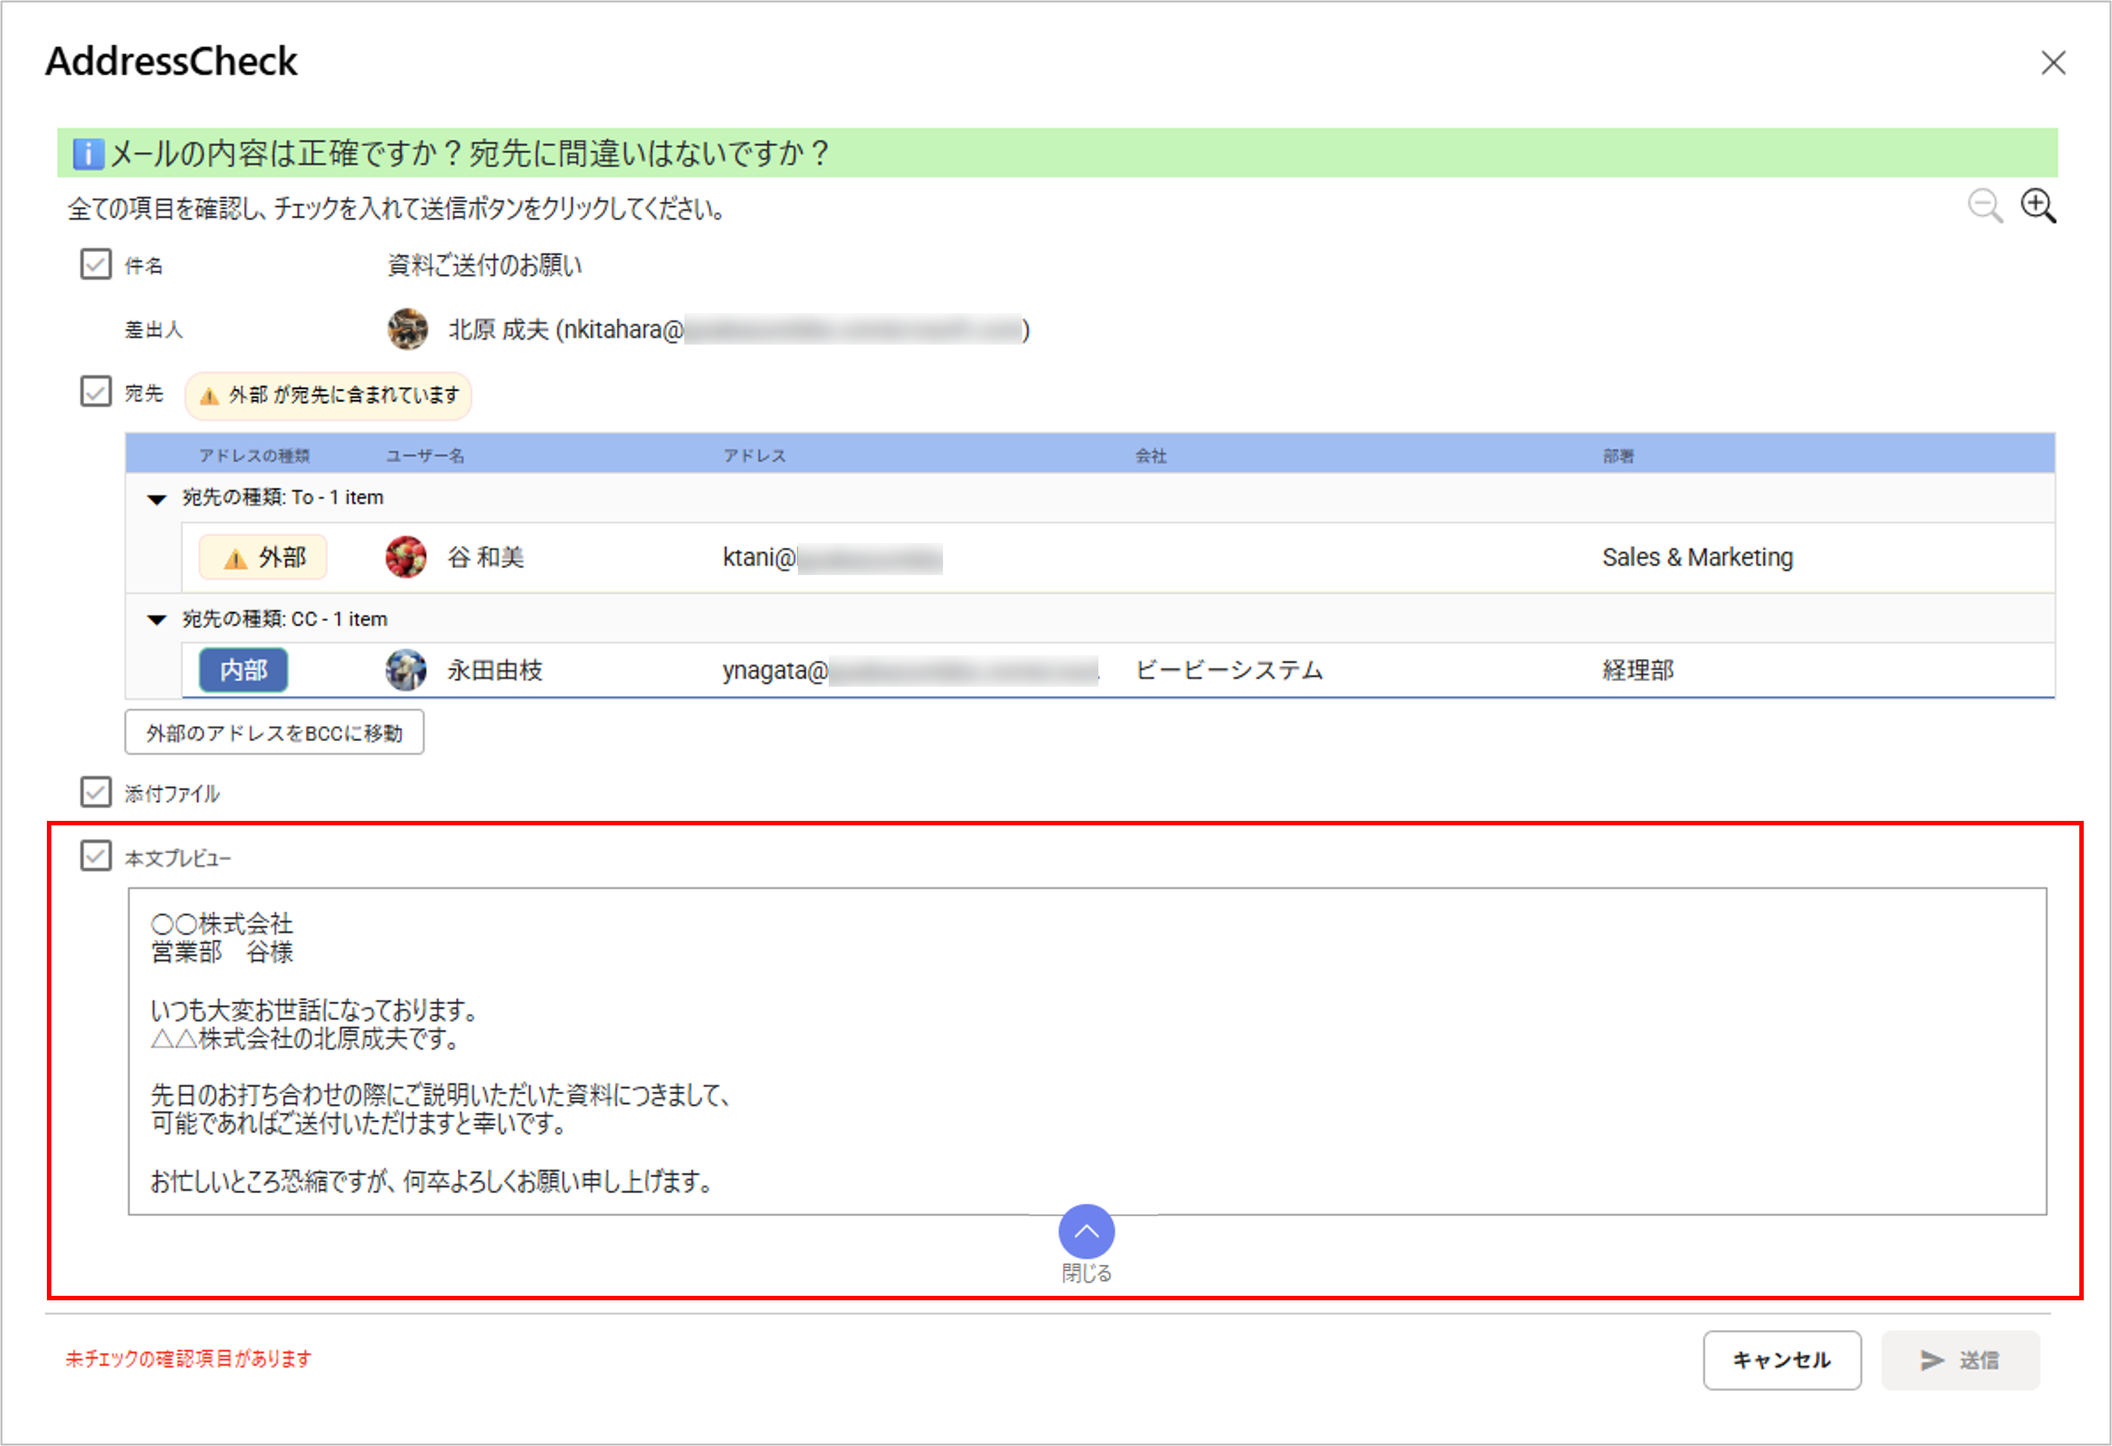
Task: Click 外部のアドレスをBCCに移動 button
Action: (275, 732)
